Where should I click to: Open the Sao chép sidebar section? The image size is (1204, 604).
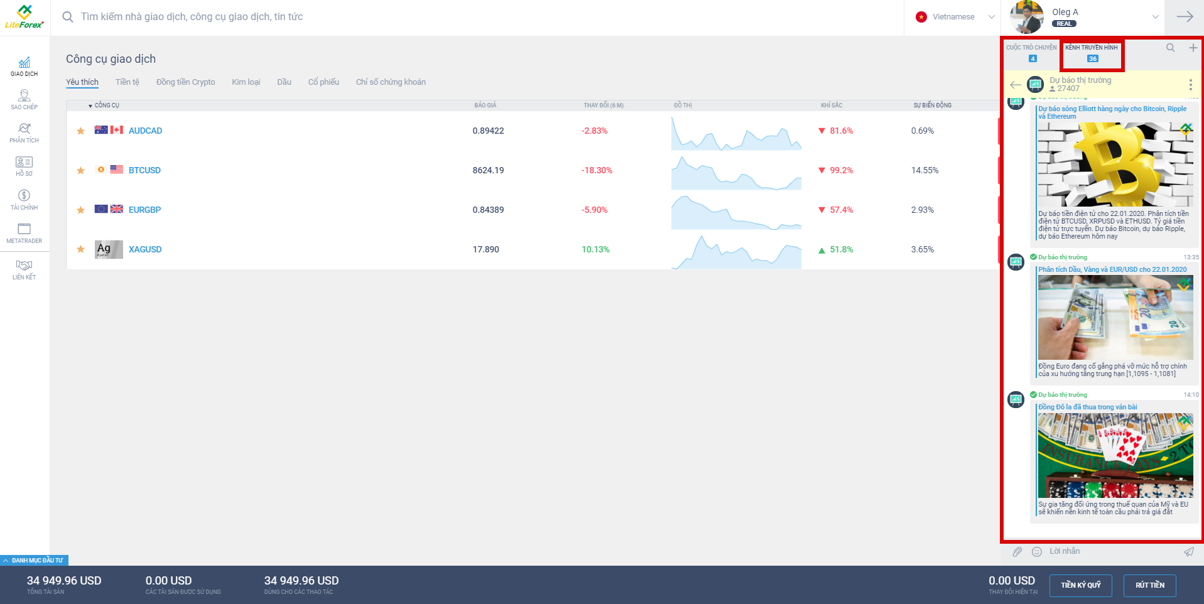point(24,100)
